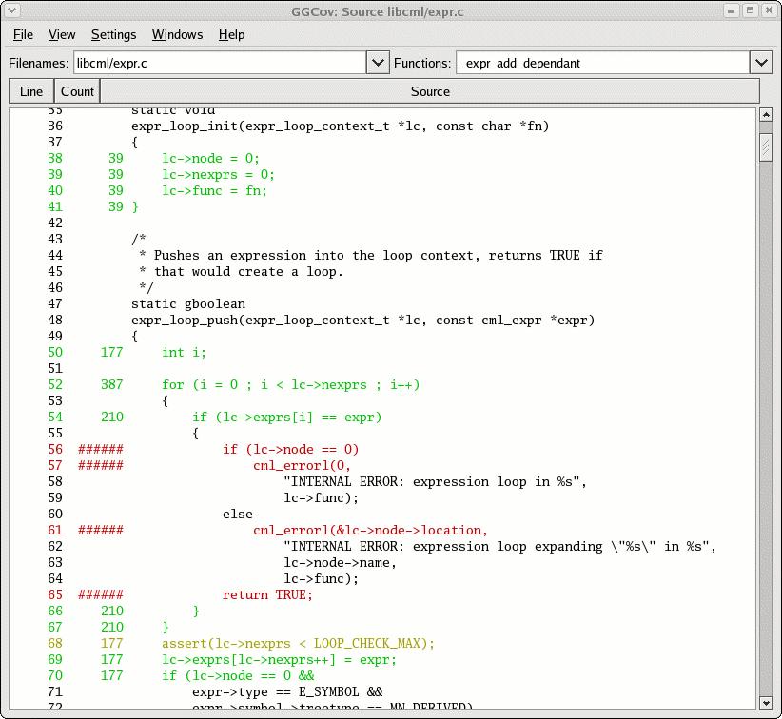Click the Line column header
Screen dimensions: 782x719
31,91
